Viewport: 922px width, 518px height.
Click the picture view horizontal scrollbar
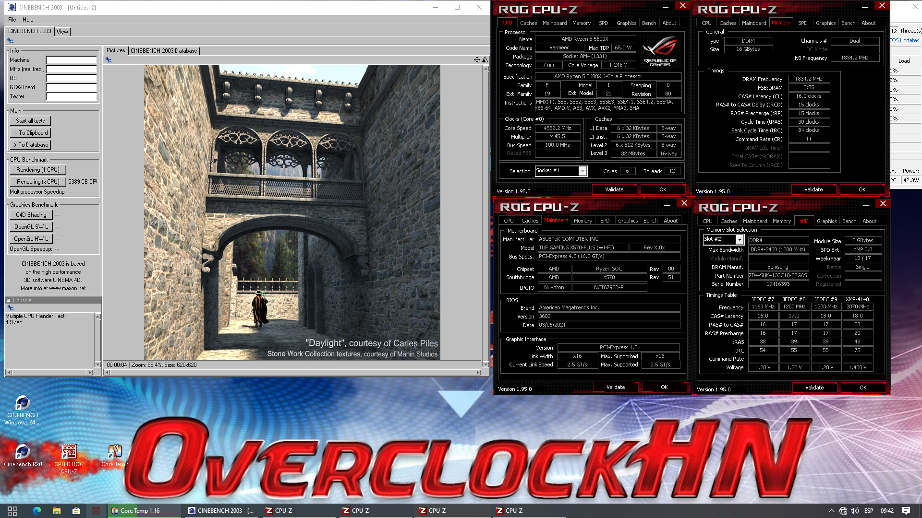pyautogui.click(x=292, y=372)
